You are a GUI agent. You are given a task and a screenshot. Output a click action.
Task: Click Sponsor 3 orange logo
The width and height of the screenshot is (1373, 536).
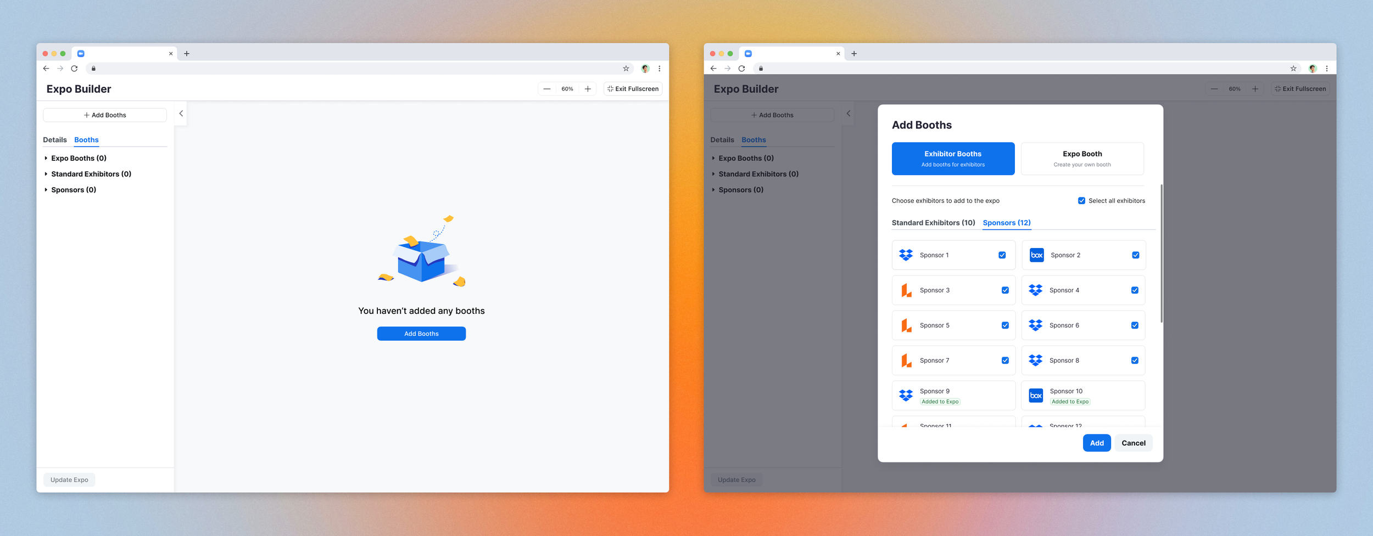906,290
